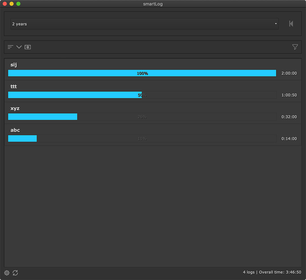Click the 100% progress bar for sij
This screenshot has height=280, width=306.
tap(142, 73)
